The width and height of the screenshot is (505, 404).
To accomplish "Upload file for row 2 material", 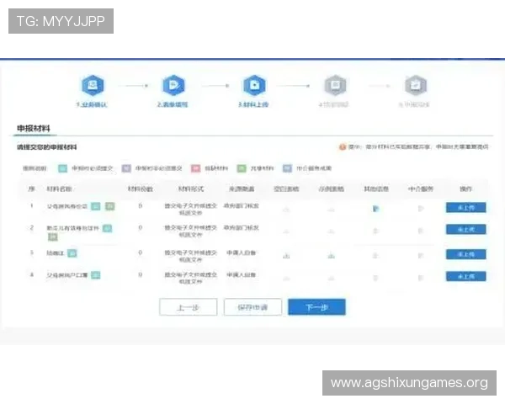I will [x=465, y=230].
